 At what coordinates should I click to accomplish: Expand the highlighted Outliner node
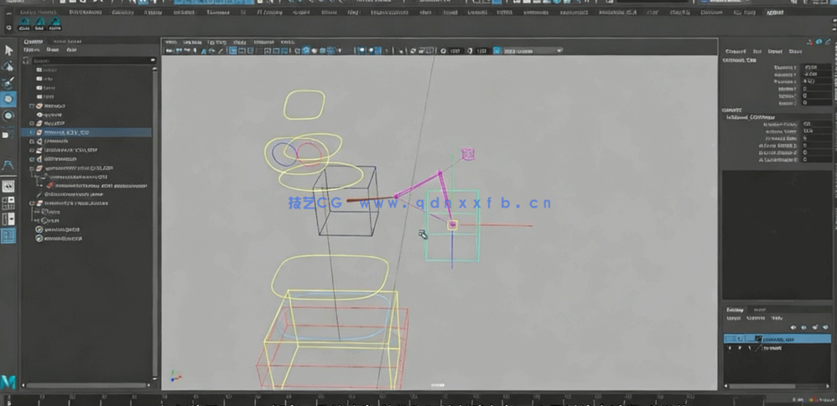pyautogui.click(x=32, y=132)
